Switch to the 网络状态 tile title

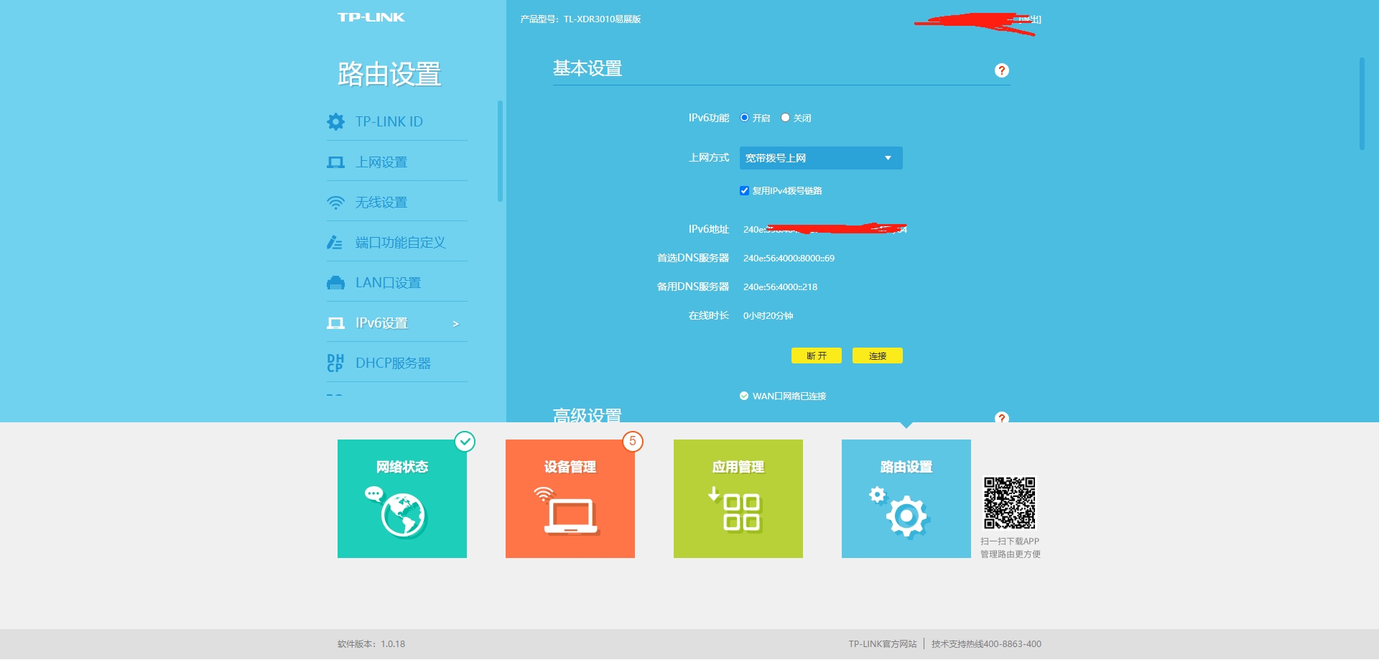pyautogui.click(x=402, y=467)
